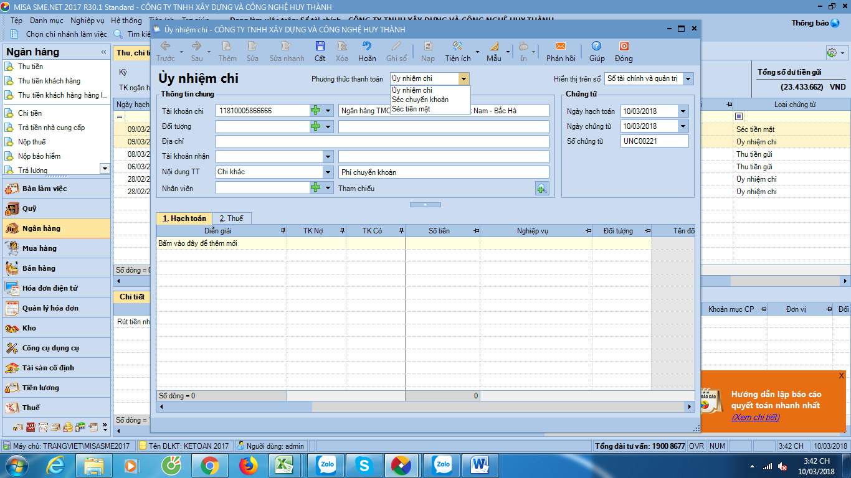The height and width of the screenshot is (478, 851).
Task: Click the Số chứng từ field UNC00221
Action: tap(655, 141)
